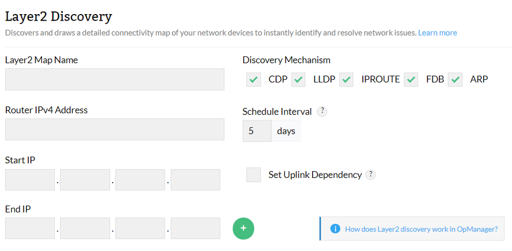Select the last End IP octet box
The width and height of the screenshot is (512, 251).
[x=196, y=228]
